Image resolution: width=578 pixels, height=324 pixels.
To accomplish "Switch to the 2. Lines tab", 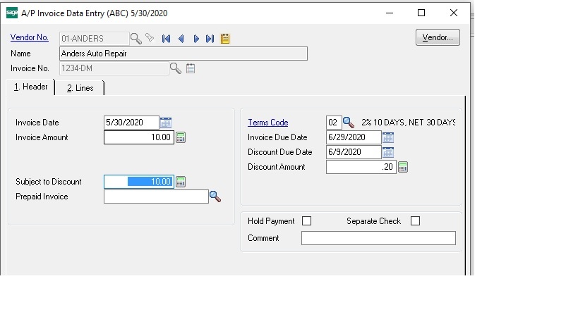I will tap(80, 87).
